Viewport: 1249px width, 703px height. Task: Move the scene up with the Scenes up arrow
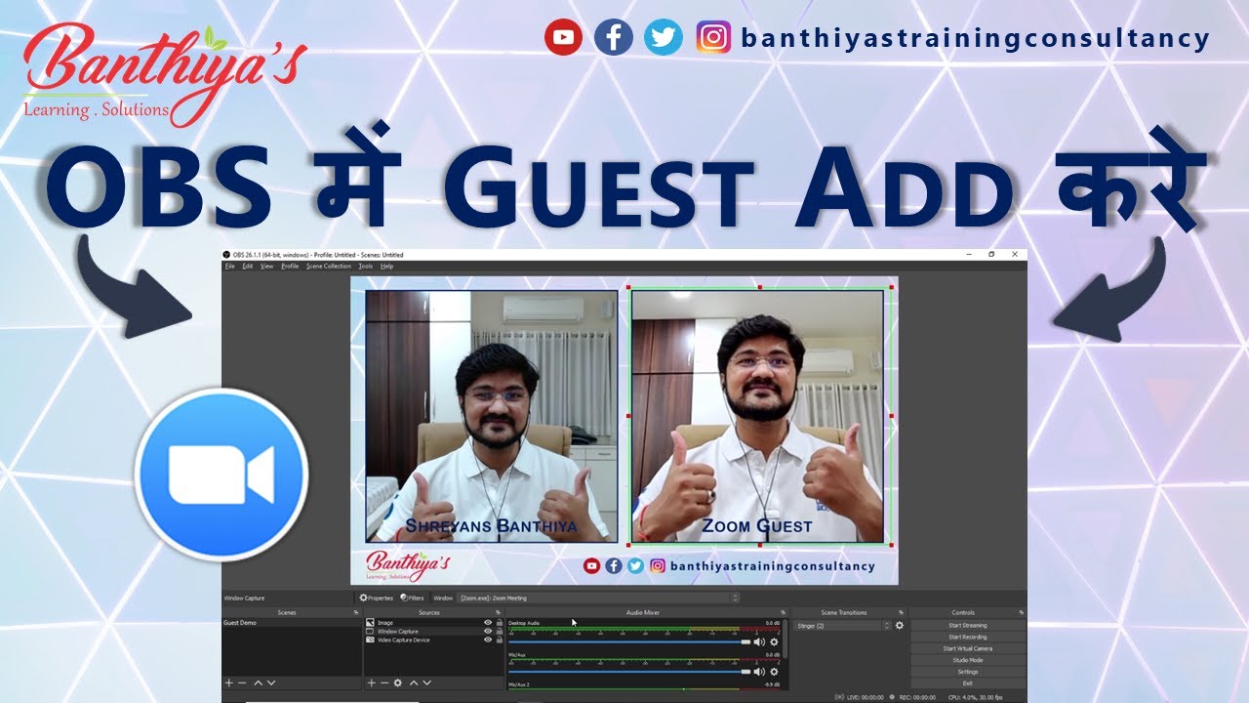click(x=258, y=682)
